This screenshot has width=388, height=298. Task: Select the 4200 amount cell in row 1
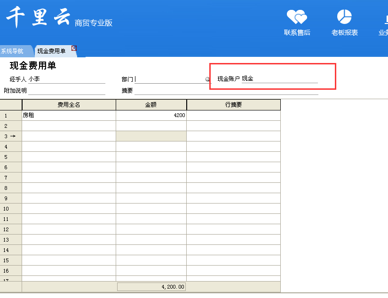pos(151,115)
